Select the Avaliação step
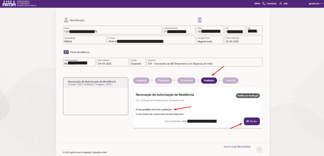Viewport: 324px width, 156px height. tap(209, 80)
